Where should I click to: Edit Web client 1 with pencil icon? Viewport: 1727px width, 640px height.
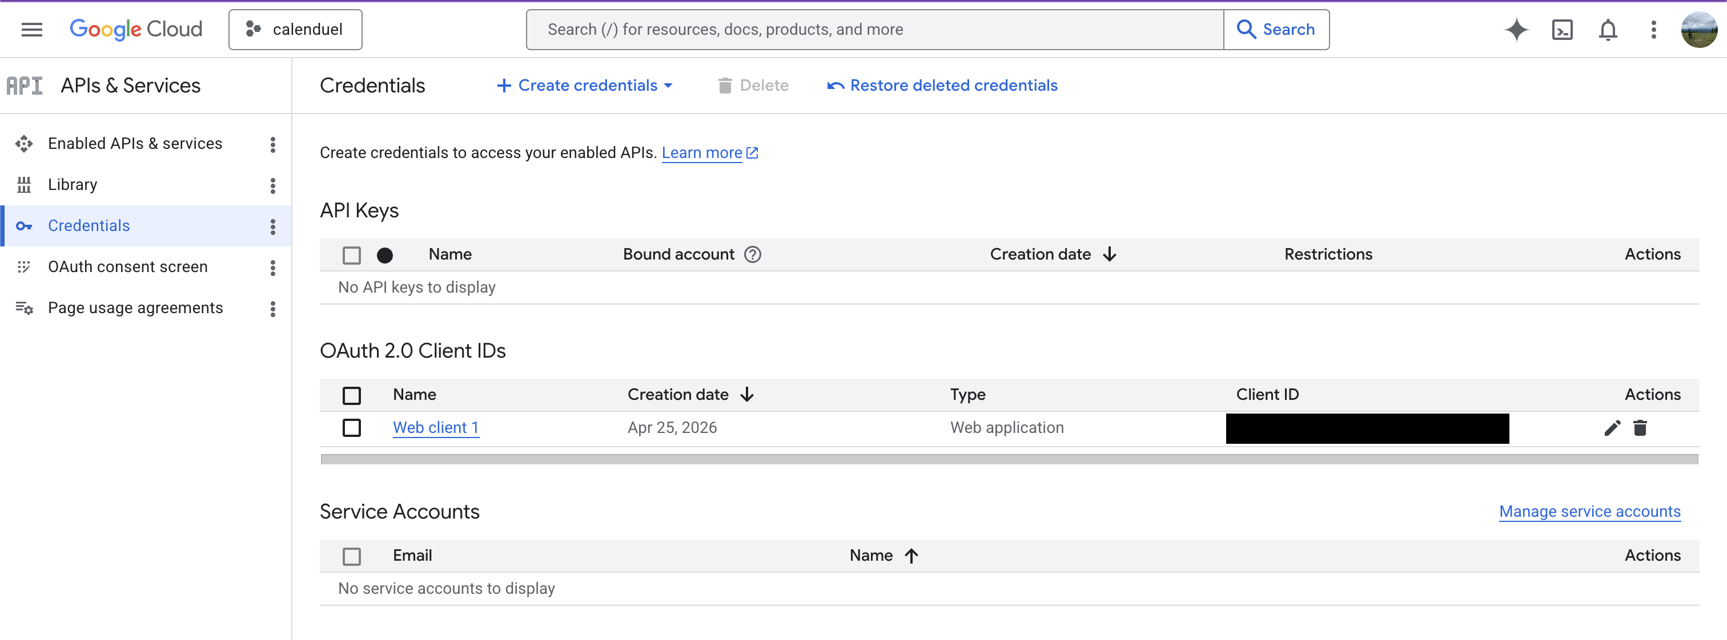[x=1612, y=428]
